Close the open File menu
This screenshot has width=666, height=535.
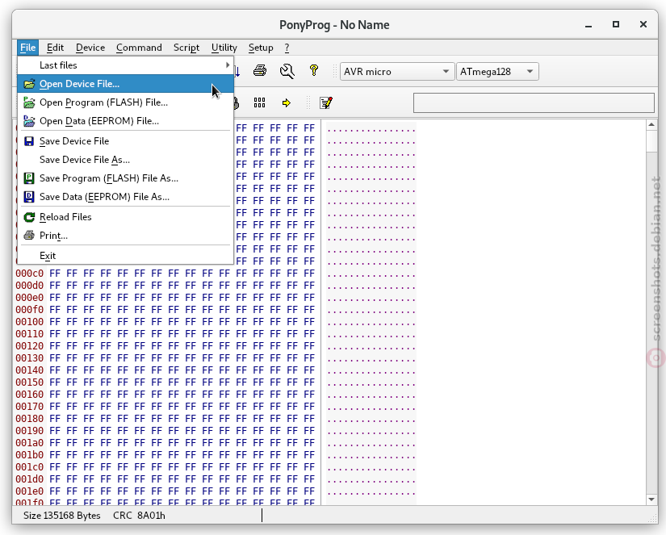(28, 48)
